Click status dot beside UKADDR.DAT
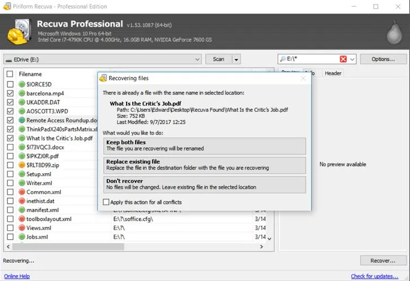This screenshot has height=281, width=410. tap(22, 102)
